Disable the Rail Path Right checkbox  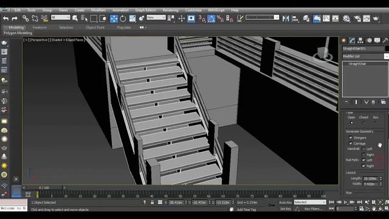[363, 166]
